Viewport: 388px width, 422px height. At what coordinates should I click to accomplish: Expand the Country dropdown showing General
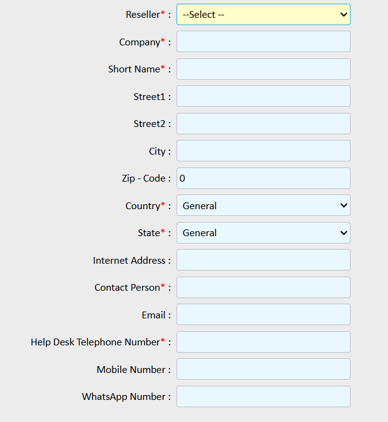[263, 205]
